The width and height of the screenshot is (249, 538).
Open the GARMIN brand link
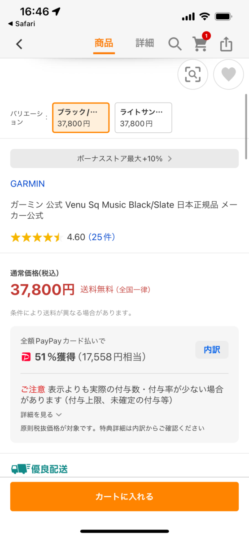pyautogui.click(x=27, y=184)
